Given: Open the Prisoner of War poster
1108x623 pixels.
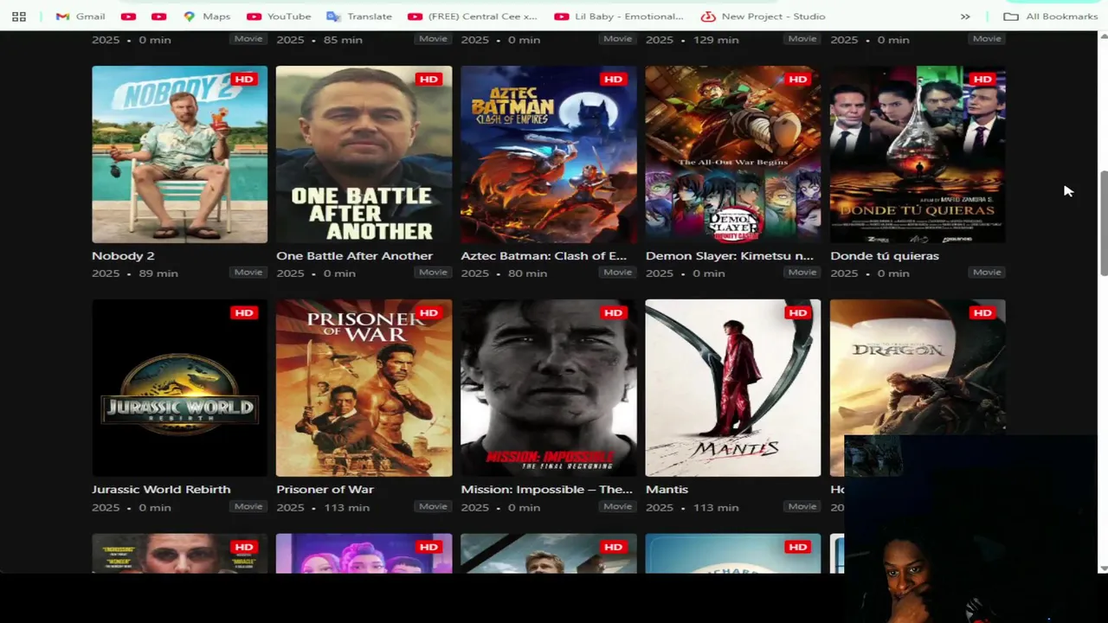Looking at the screenshot, I should pyautogui.click(x=364, y=388).
